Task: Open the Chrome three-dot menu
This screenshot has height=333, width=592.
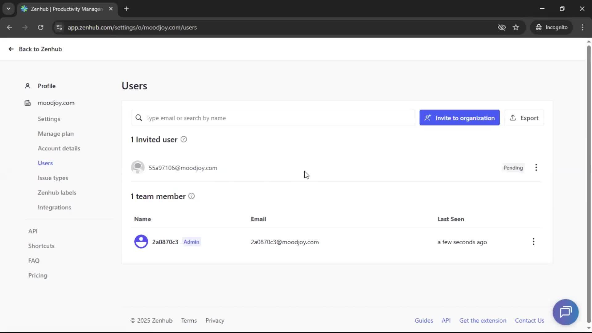Action: pyautogui.click(x=583, y=27)
